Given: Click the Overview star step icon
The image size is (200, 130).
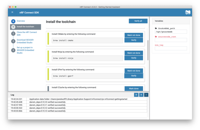Looking at the screenshot, I should click(x=13, y=21).
